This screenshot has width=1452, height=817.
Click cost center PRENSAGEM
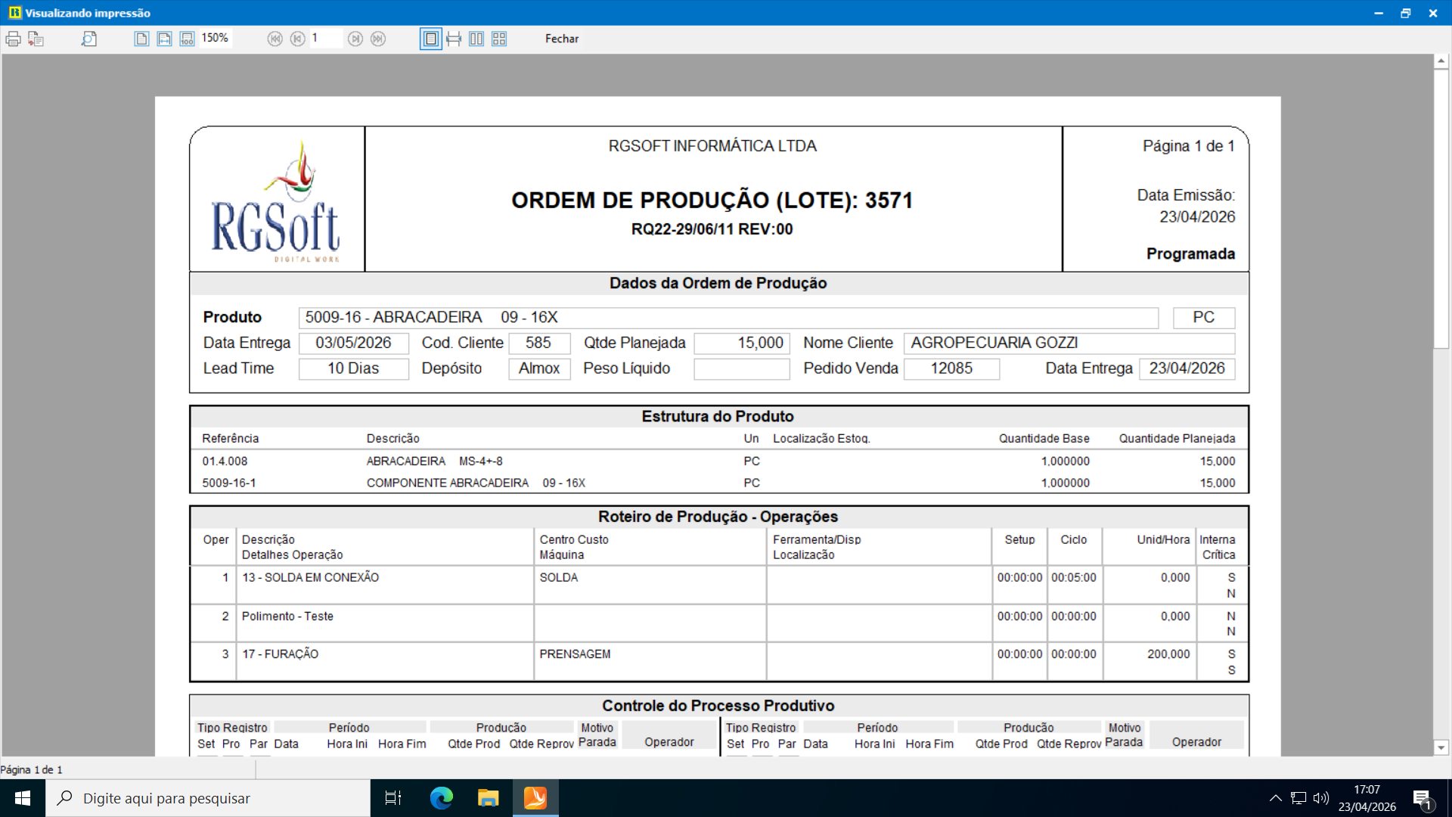tap(575, 654)
